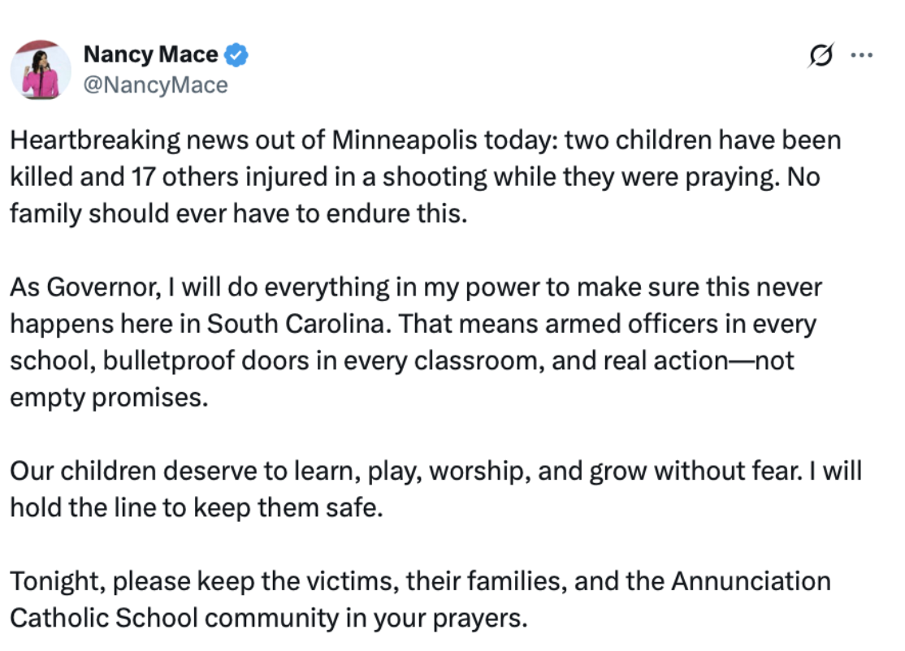Click the line "hold the line to keep them safe."
The image size is (905, 651).
coord(196,508)
